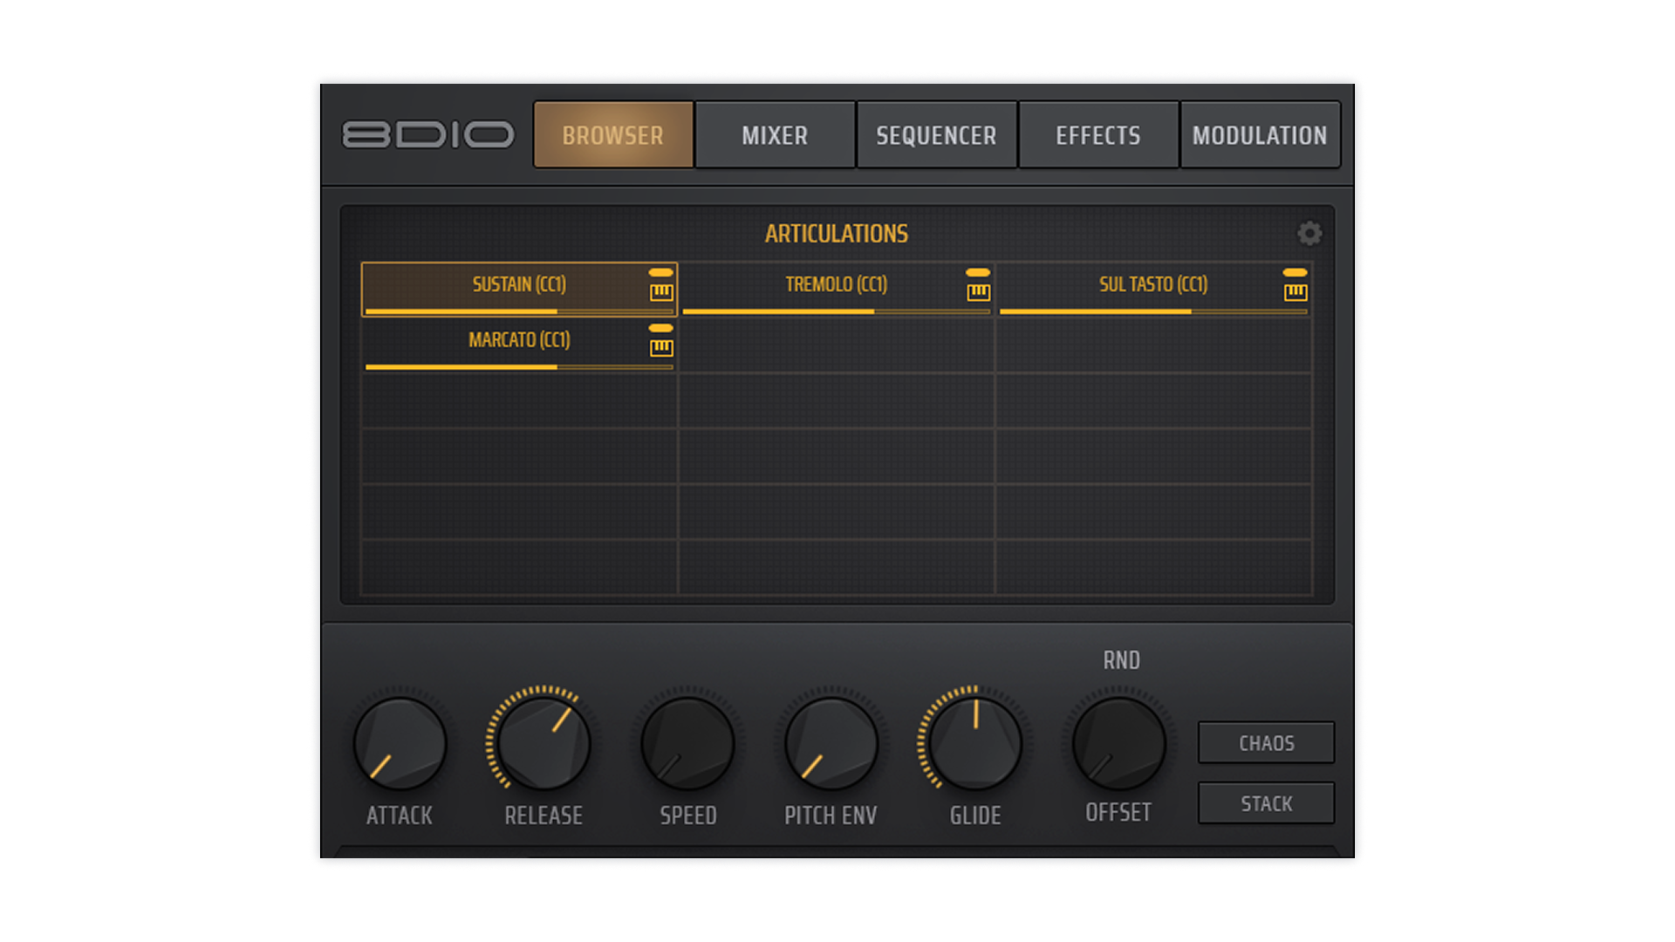1675x942 pixels.
Task: Open the articulations settings gear
Action: (1309, 233)
